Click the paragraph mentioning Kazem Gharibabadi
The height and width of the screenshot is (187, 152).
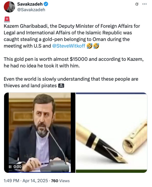(x=72, y=36)
